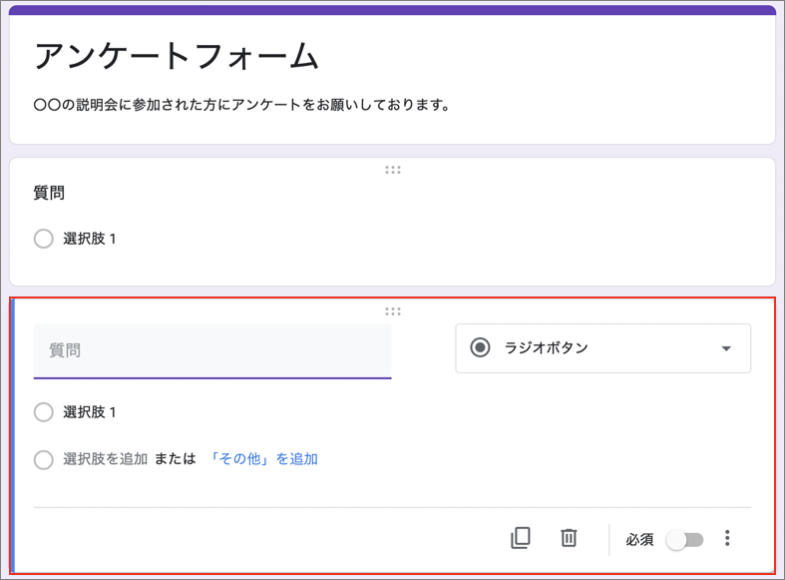Open the three-dot more options menu
Viewport: 785px width, 580px height.
[x=727, y=538]
